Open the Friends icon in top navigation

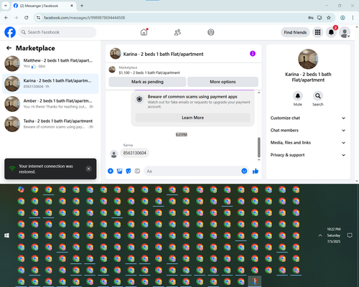coord(177,32)
